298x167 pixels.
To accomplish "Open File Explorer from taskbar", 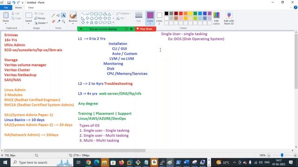I will pos(104,162).
